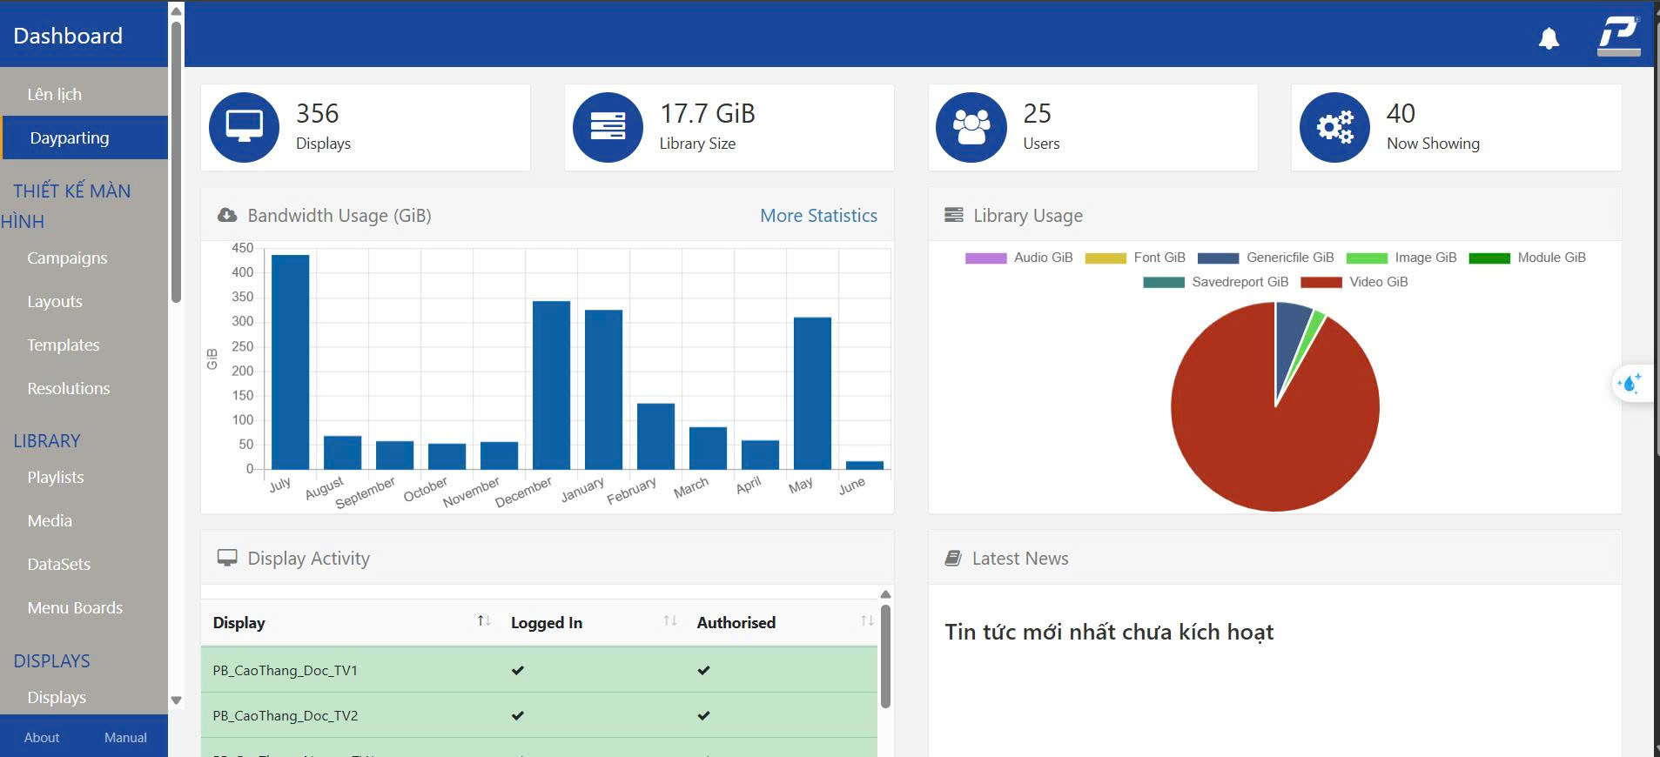The width and height of the screenshot is (1660, 757).
Task: Open Displays in the sidebar
Action: tap(57, 697)
